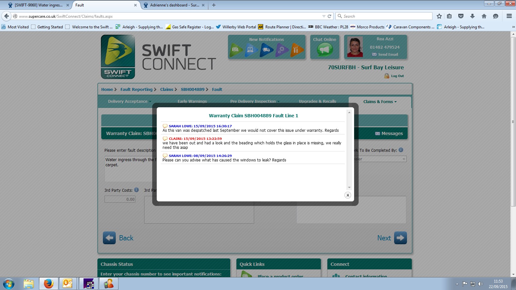Open a new browser tab
The height and width of the screenshot is (290, 516).
(x=213, y=5)
